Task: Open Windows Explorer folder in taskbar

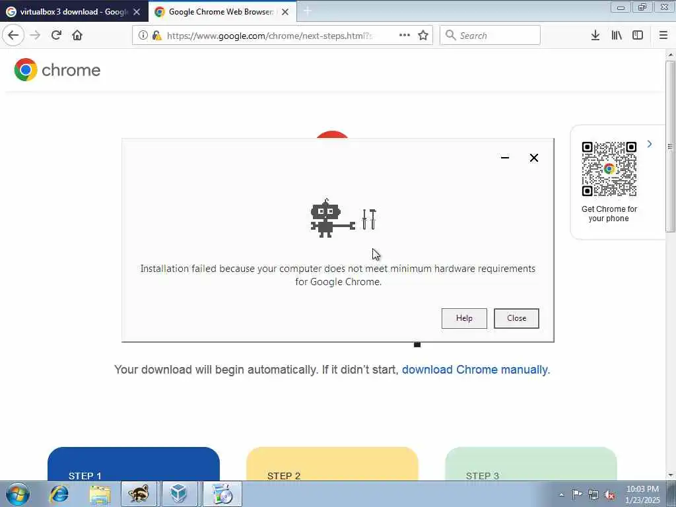Action: pyautogui.click(x=100, y=494)
